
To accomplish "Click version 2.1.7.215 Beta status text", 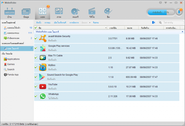I will pos(20,124).
